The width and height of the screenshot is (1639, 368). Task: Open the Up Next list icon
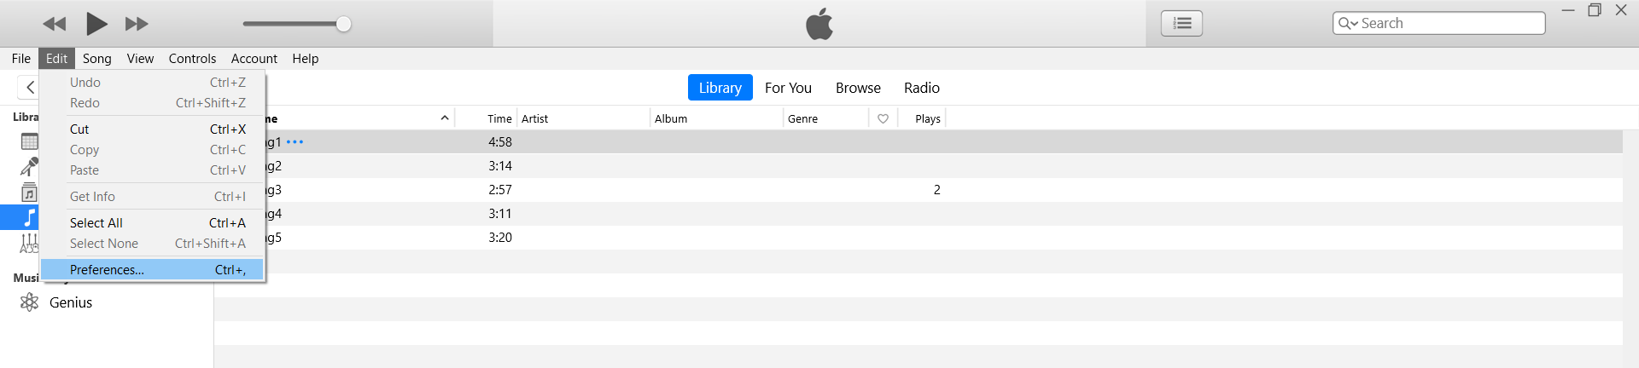[x=1181, y=23]
